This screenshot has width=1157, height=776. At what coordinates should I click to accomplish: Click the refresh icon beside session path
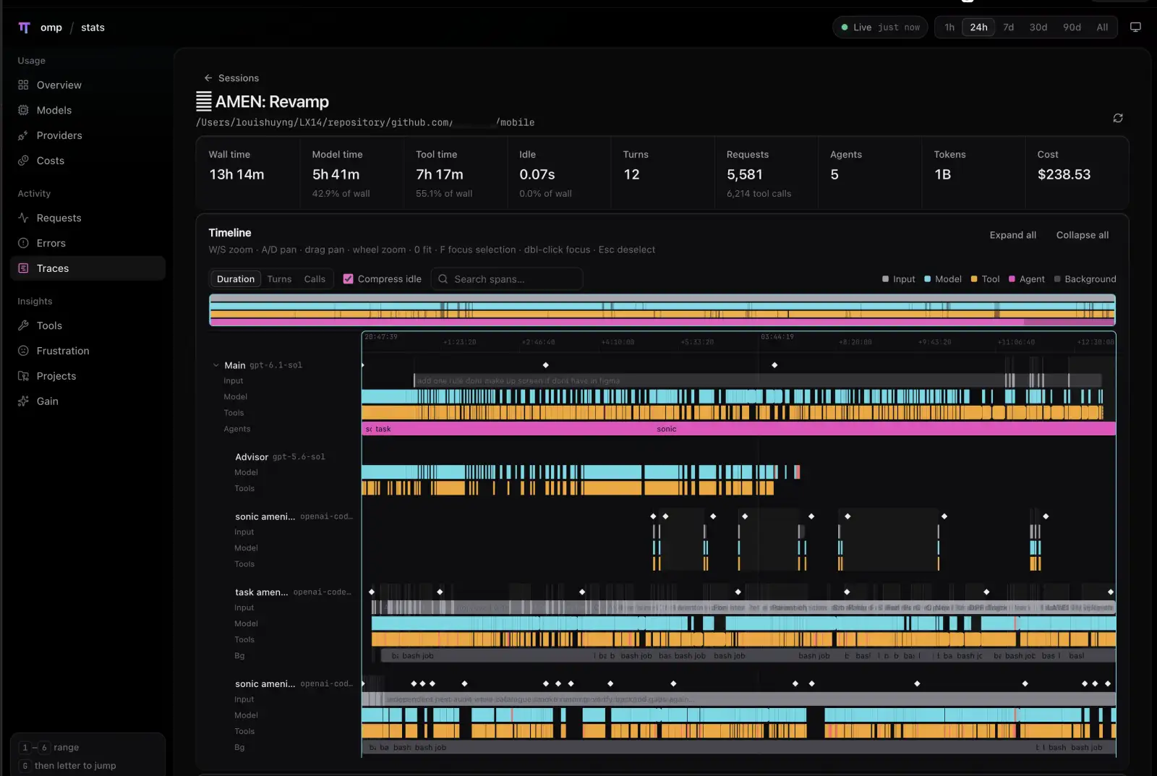point(1118,118)
